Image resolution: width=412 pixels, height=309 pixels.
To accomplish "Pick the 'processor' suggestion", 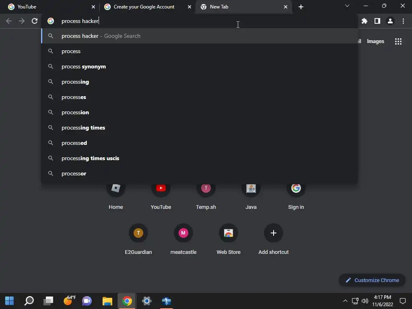I will (x=200, y=173).
